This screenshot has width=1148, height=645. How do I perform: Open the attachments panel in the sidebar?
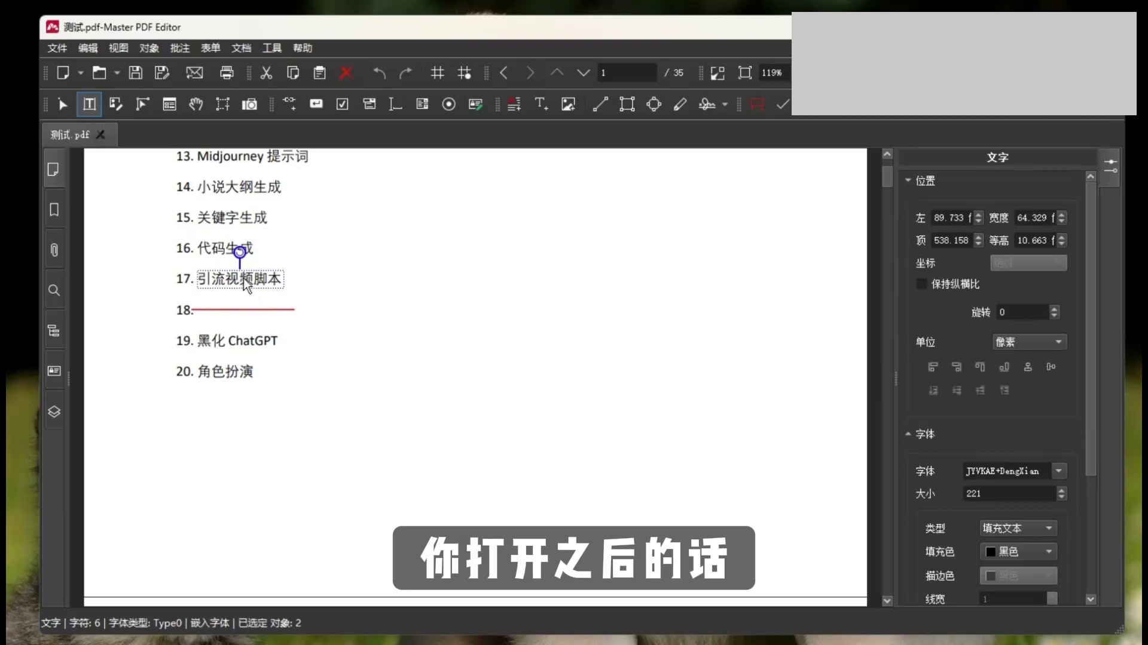tap(54, 250)
